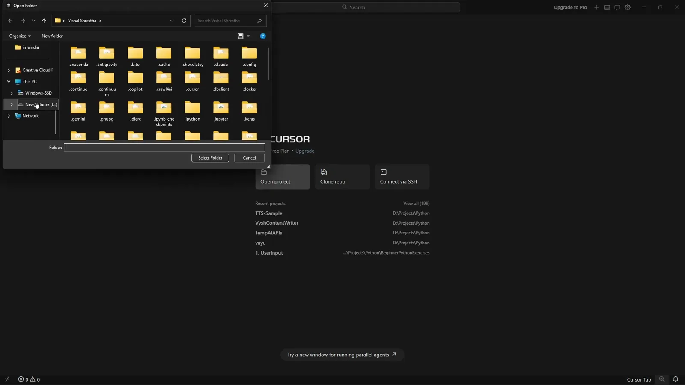Click file list vertical scrollbar

(268, 64)
